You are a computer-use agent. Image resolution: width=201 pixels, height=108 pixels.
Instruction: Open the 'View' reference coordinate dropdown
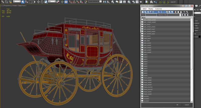coord(52,1)
